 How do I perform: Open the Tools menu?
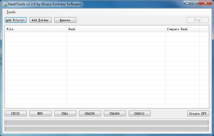click(x=11, y=12)
